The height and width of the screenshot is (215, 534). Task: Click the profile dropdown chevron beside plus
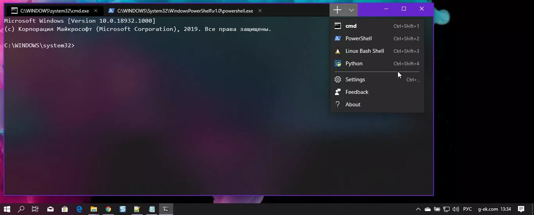click(x=351, y=10)
